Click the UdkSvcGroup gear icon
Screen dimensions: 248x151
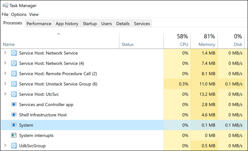14,146
